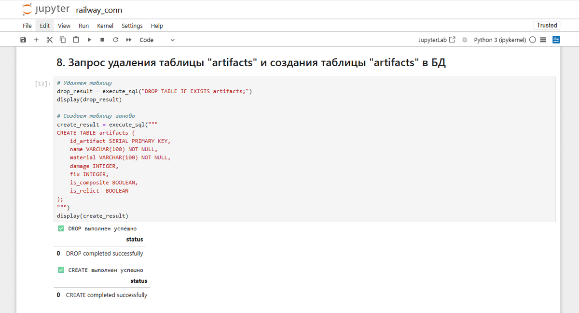Select the section 8 markdown heading
The image size is (579, 313).
(251, 62)
